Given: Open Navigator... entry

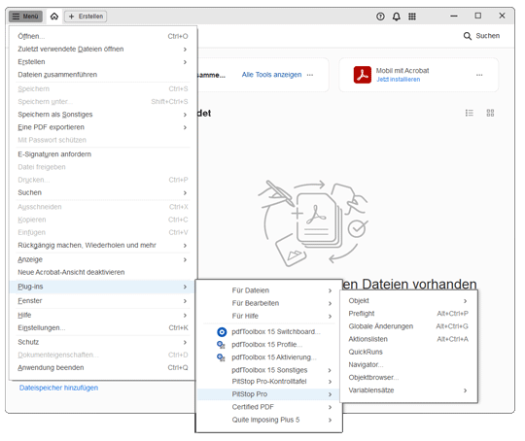Looking at the screenshot, I should coord(408,364).
